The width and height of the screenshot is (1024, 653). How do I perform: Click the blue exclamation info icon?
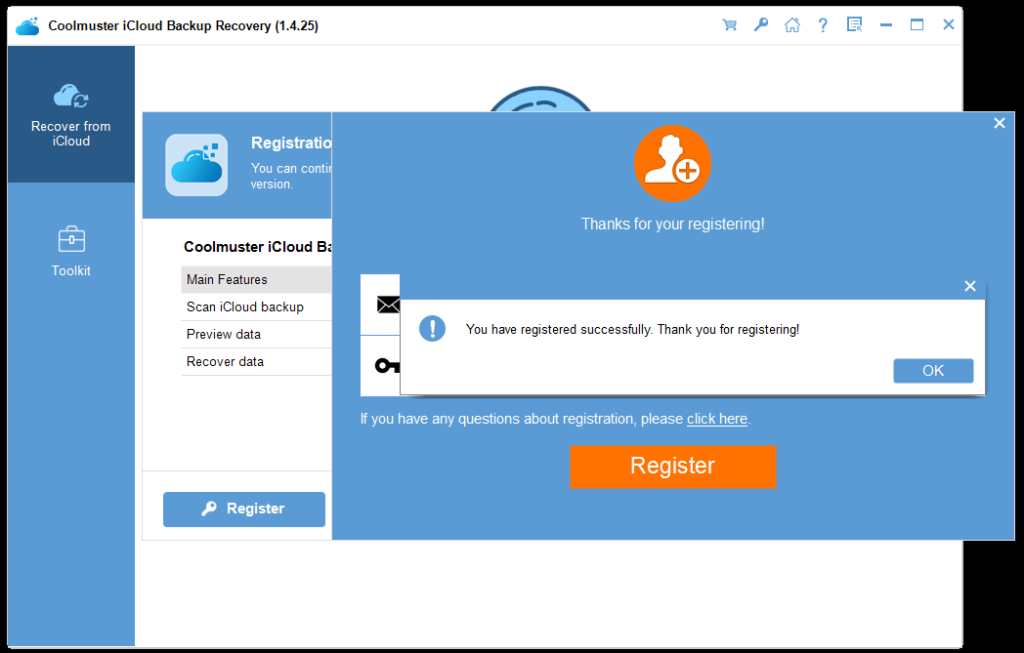(x=432, y=329)
